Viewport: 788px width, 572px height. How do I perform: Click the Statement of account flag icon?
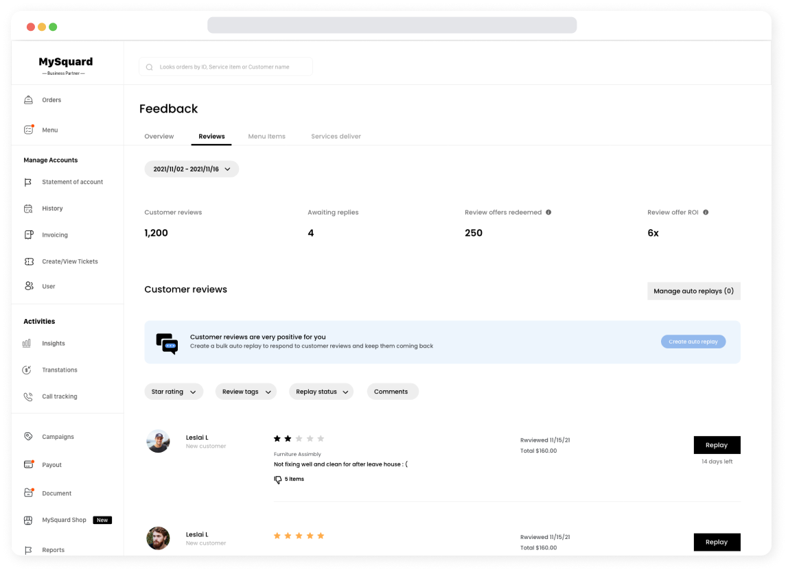point(28,182)
